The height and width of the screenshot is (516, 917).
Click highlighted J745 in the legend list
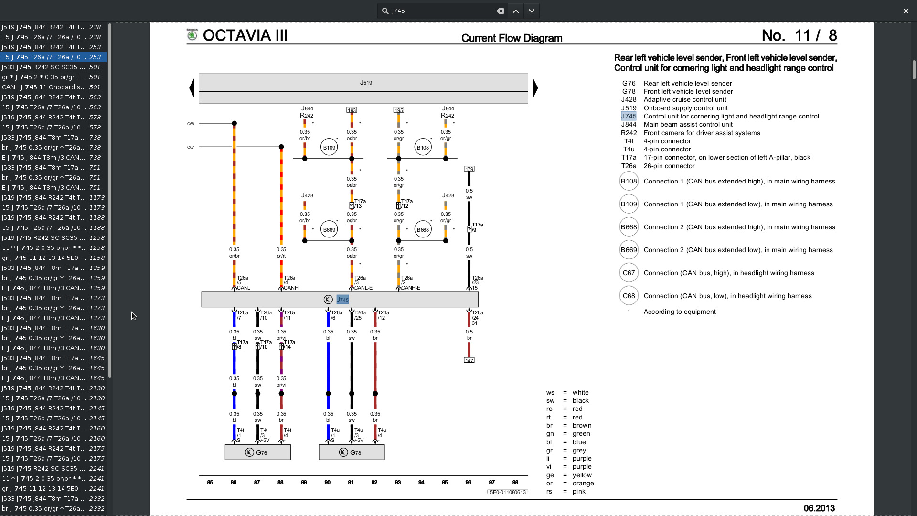tap(629, 117)
